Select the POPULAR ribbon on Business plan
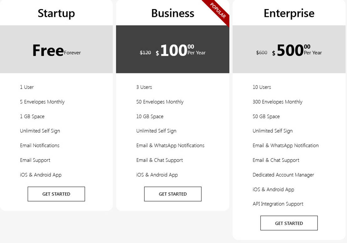 (x=218, y=11)
